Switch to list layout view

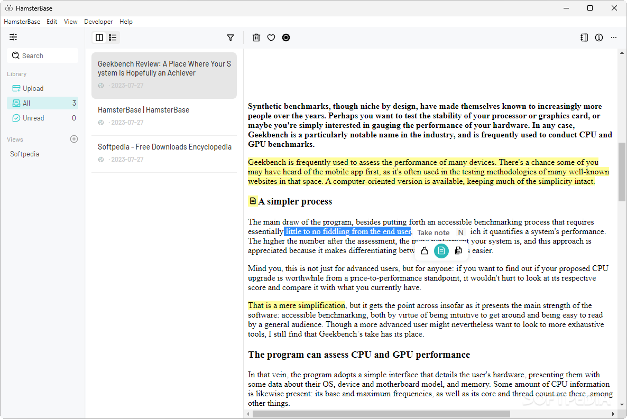113,38
